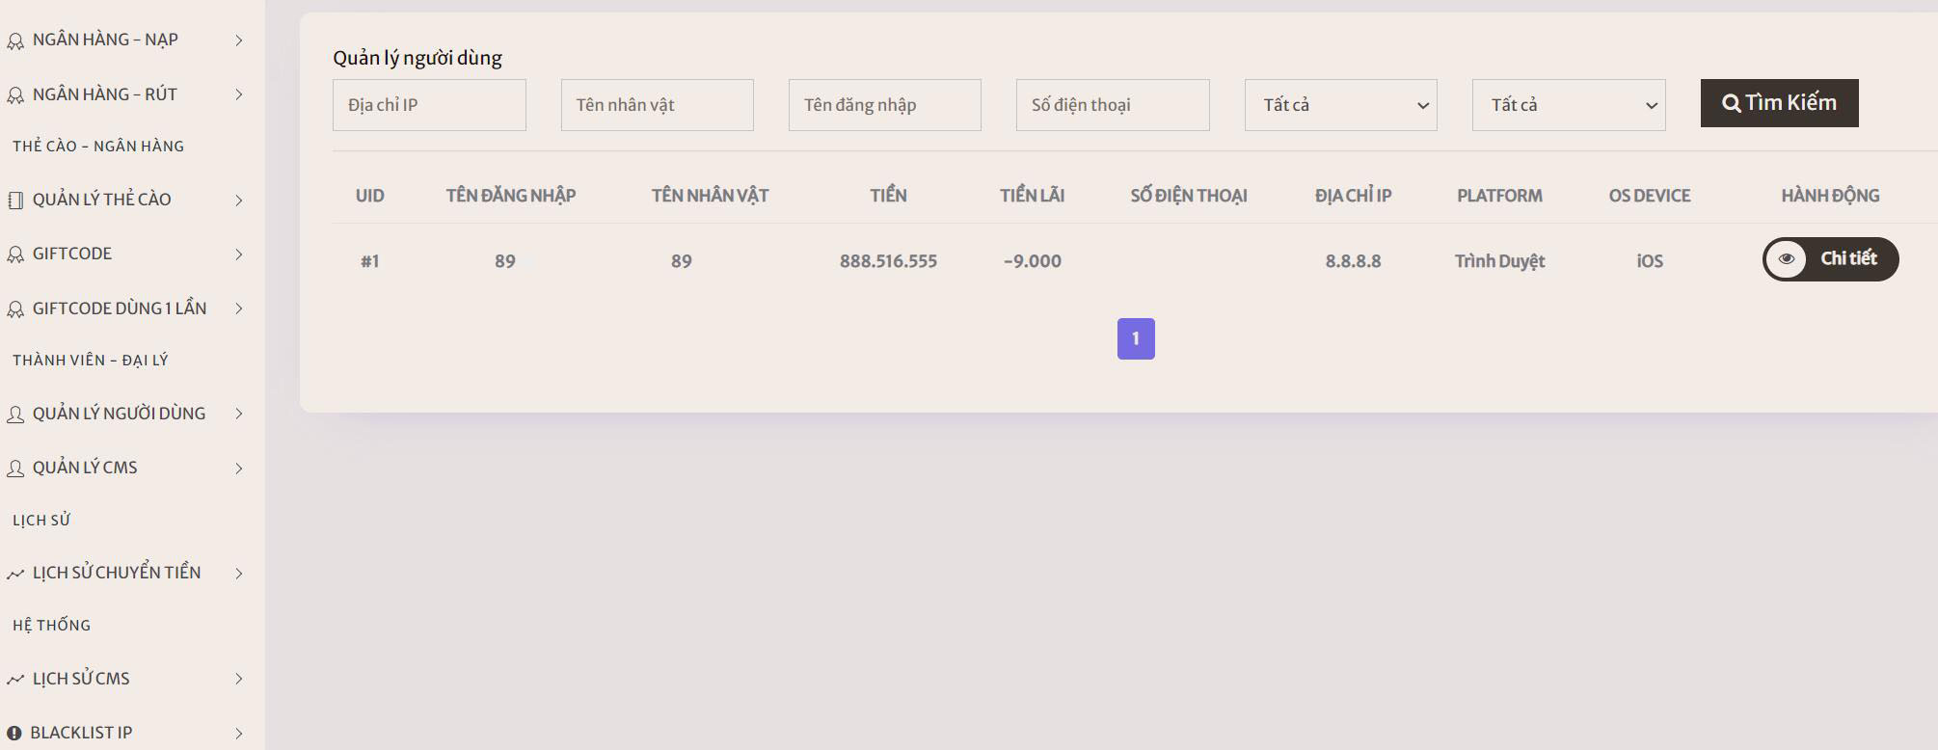
Task: Click the Quản Lý Người Dùng user icon
Action: [15, 415]
